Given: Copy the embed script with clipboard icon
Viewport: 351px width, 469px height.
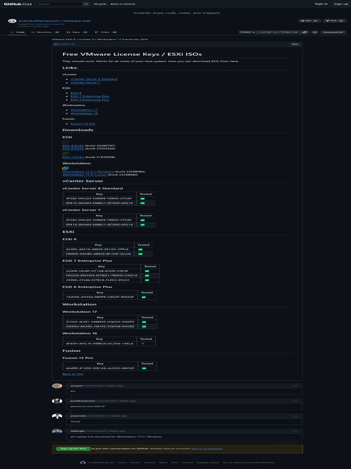Looking at the screenshot, I should pos(305,33).
